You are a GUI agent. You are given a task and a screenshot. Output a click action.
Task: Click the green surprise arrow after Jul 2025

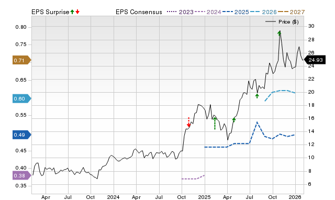(257, 96)
